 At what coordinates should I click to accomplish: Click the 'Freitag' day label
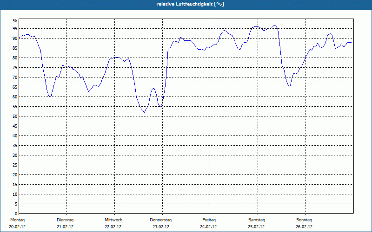click(x=209, y=220)
